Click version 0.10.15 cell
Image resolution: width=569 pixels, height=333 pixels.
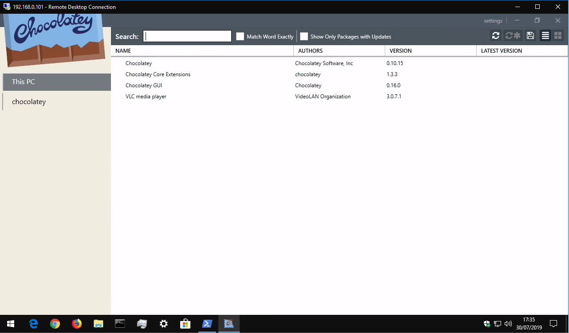point(395,63)
